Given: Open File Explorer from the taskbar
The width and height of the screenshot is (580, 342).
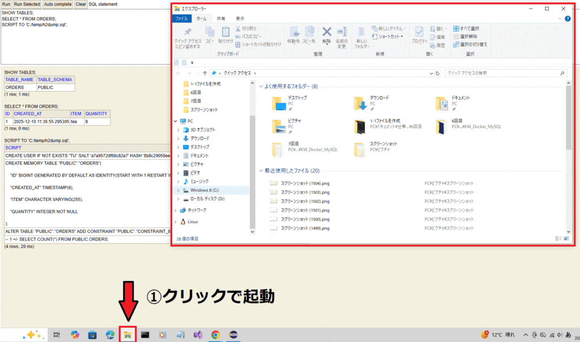Looking at the screenshot, I should coord(128,335).
